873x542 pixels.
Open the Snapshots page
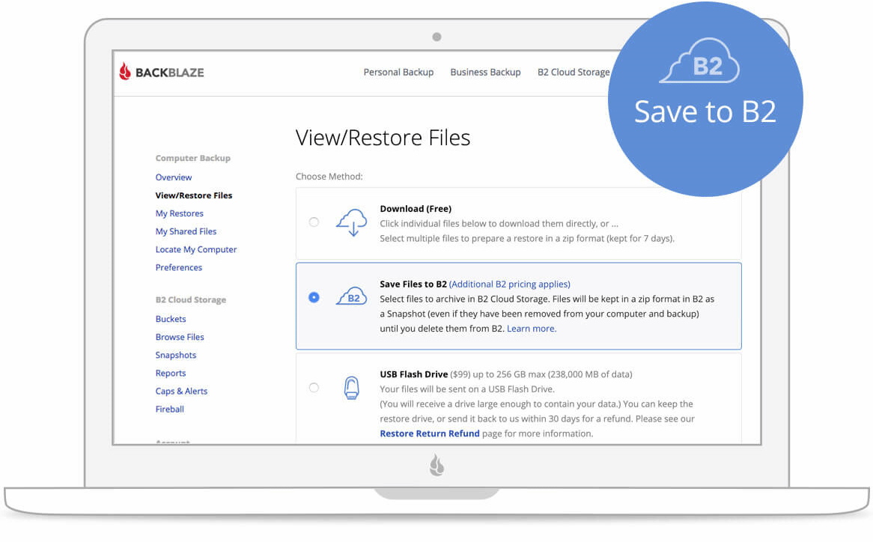176,355
